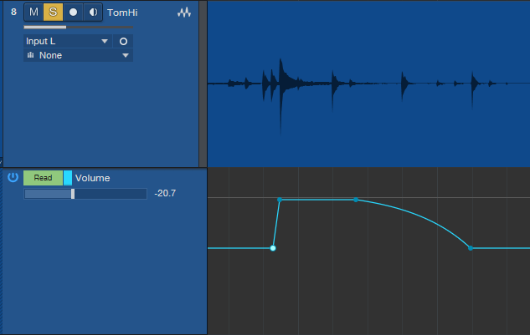Select the automation point where the fade begins
530x335 pixels.
356,200
